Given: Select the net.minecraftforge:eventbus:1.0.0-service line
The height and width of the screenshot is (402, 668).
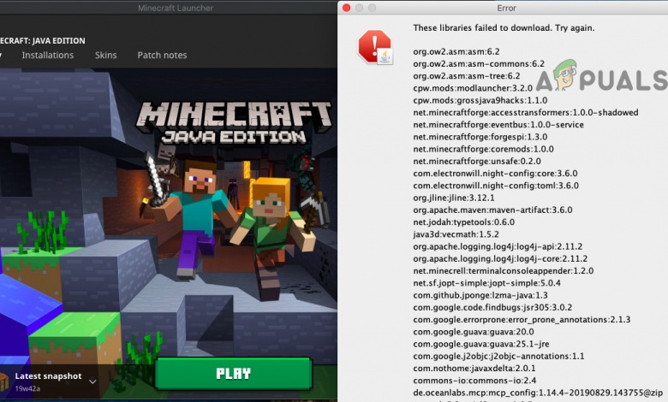Looking at the screenshot, I should pyautogui.click(x=498, y=125).
